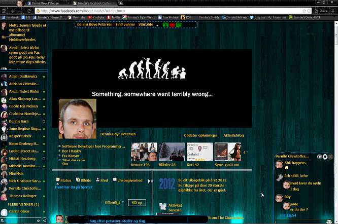Open the Synes godt om likes thumbnail
This screenshot has height=224, width=338.
click(228, 152)
